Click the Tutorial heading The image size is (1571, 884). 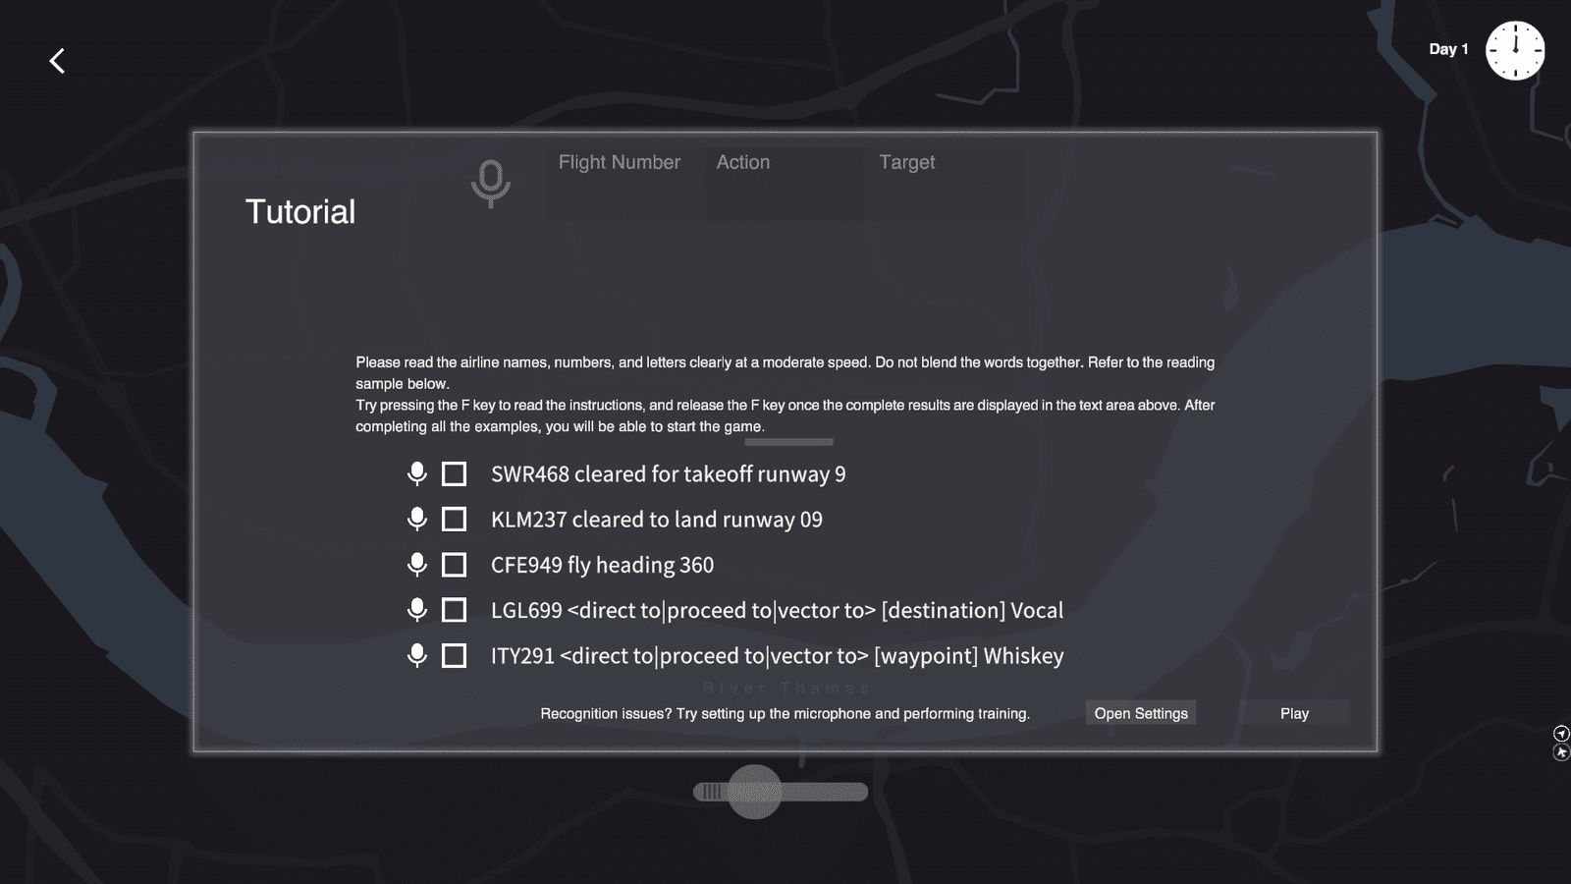coord(300,211)
